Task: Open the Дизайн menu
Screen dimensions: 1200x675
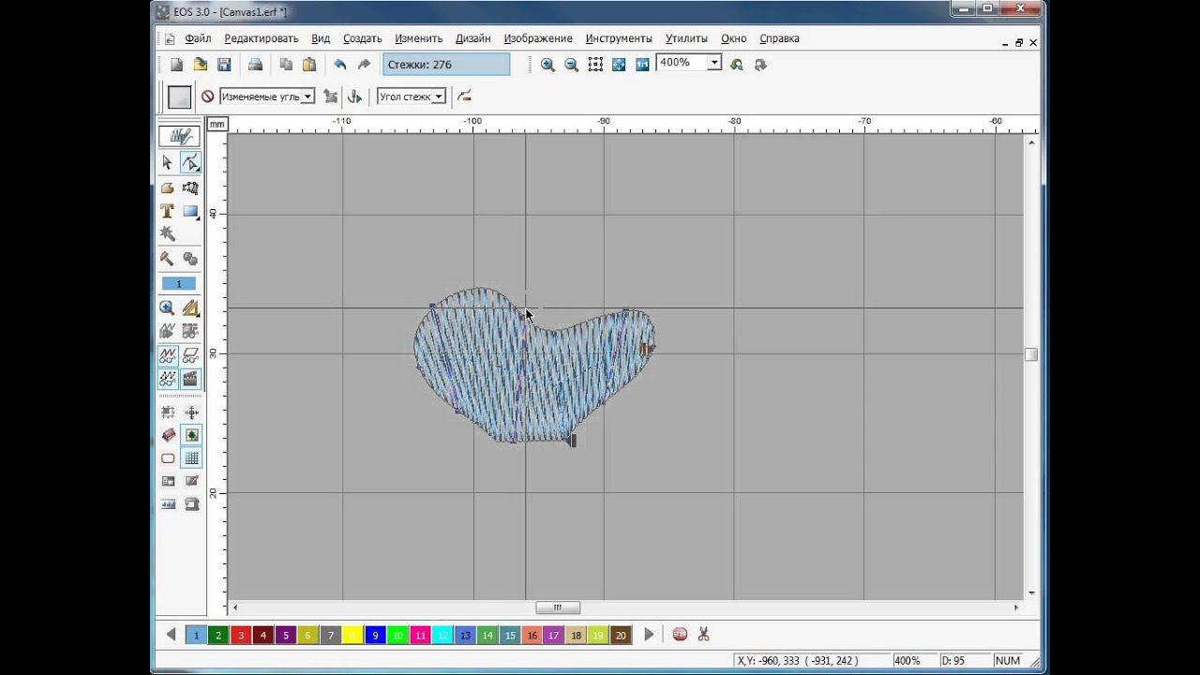Action: (472, 38)
